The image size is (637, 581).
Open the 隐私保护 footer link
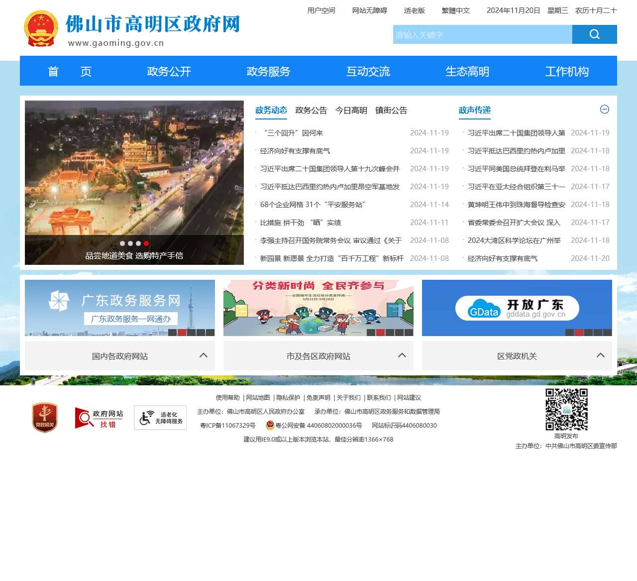coord(289,398)
